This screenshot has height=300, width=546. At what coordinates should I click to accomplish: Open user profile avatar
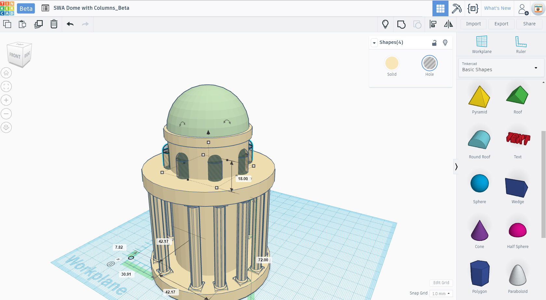538,9
